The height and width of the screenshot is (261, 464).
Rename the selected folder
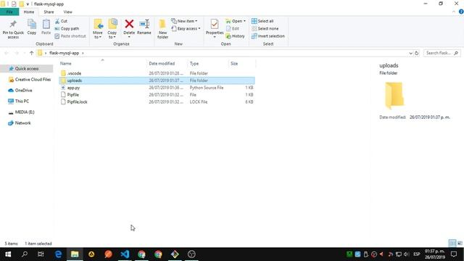pos(144,28)
